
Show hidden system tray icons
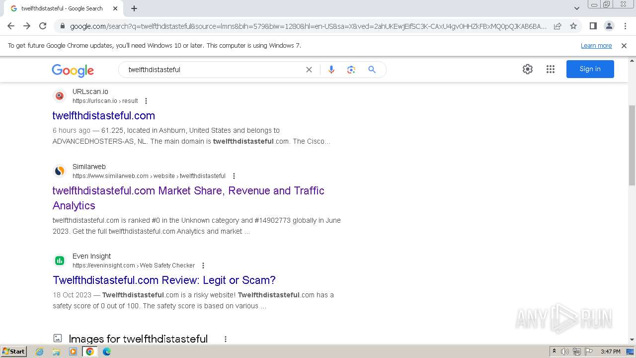pyautogui.click(x=554, y=352)
